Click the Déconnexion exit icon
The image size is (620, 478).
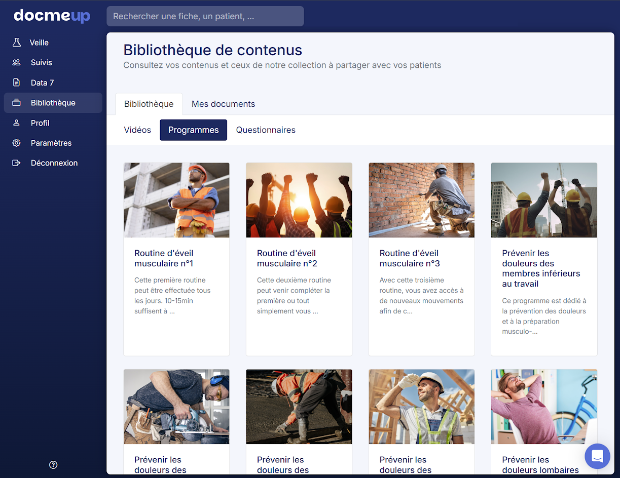point(17,163)
